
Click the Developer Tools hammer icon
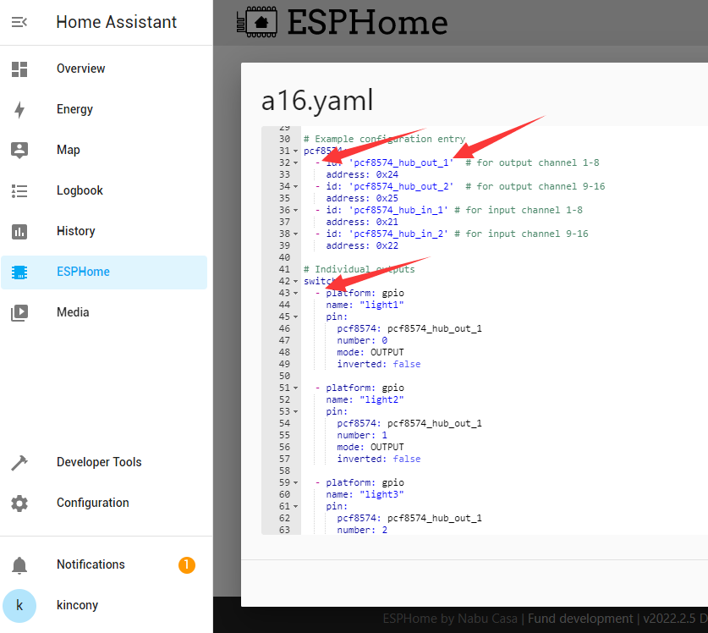19,462
